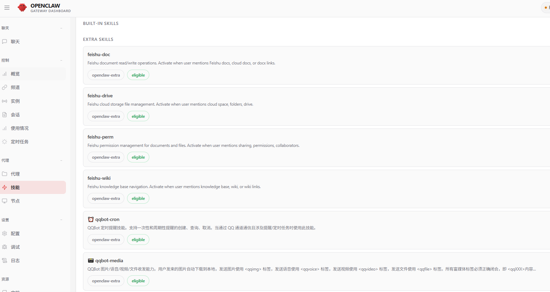Viewport: 550px width, 292px height.
Task: Click eligible badge on qqbot-media
Action: tap(138, 281)
